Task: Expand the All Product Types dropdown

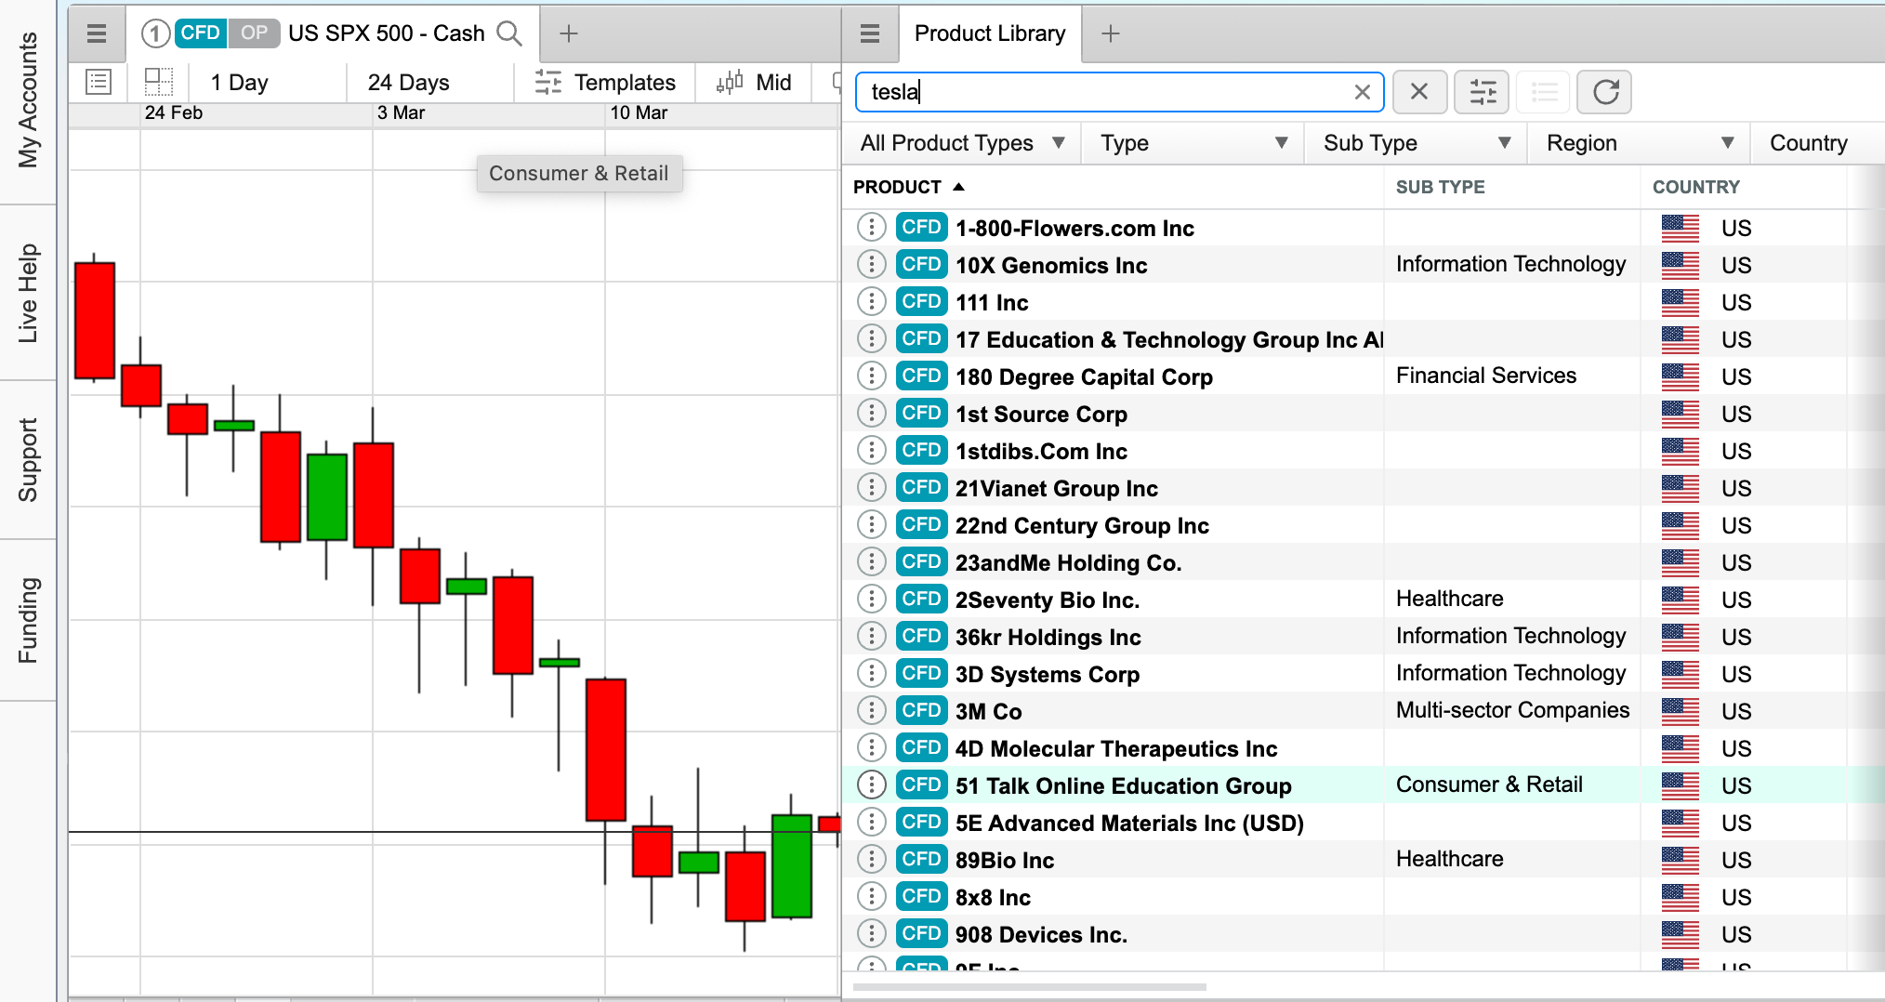Action: (963, 143)
